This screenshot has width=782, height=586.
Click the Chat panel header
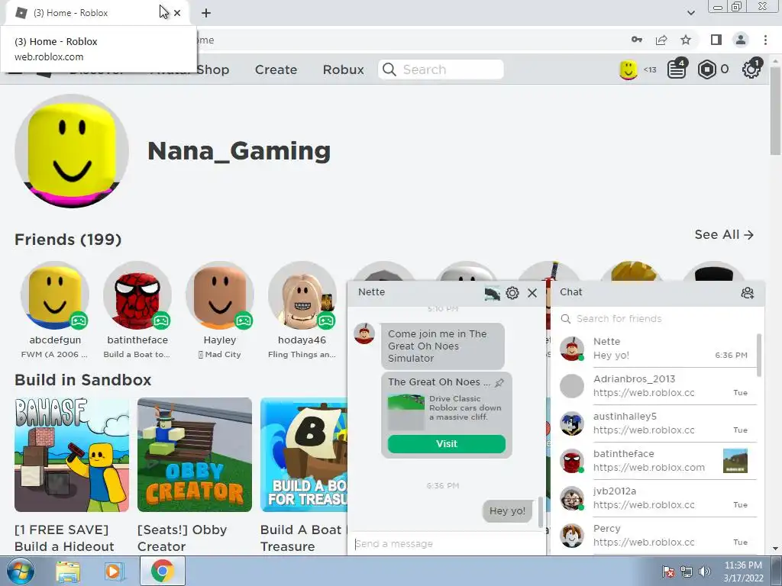point(658,292)
